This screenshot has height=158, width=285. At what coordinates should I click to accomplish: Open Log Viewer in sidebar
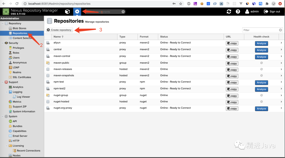pos(23,97)
